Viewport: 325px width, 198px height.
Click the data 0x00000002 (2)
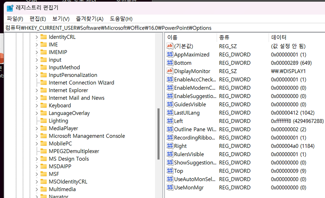click(x=288, y=129)
